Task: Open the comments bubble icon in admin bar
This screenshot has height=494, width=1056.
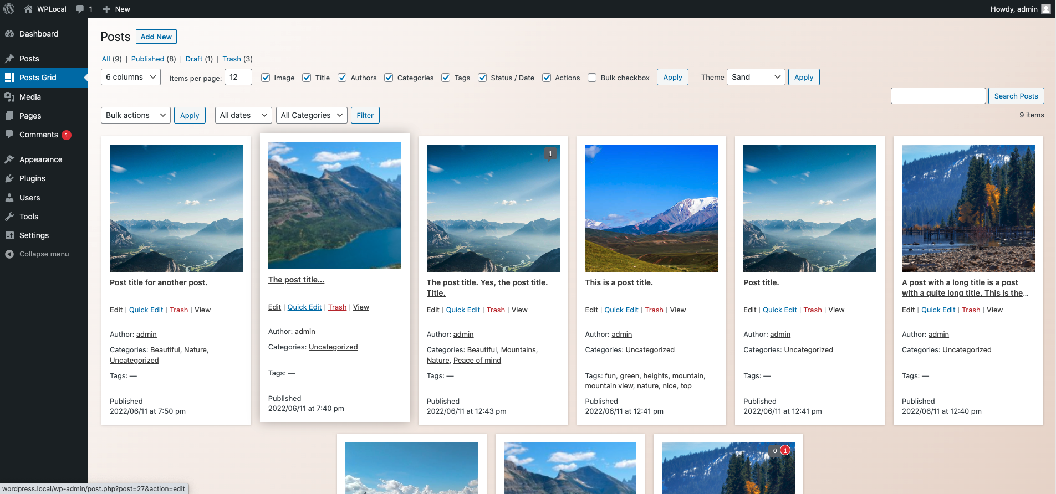Action: [80, 9]
